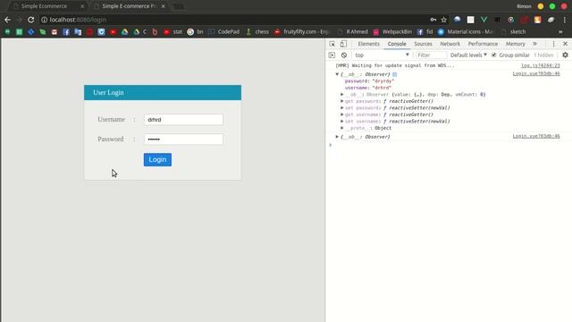Open the R Ahmed bookmark
The width and height of the screenshot is (572, 322).
click(353, 32)
